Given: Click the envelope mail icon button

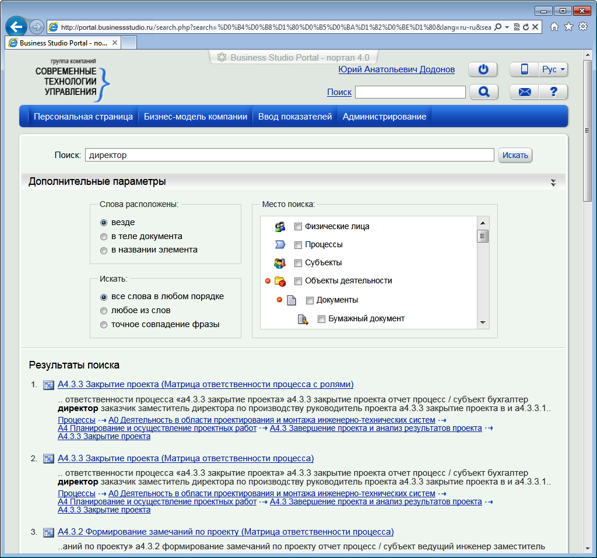Looking at the screenshot, I should coord(524,92).
